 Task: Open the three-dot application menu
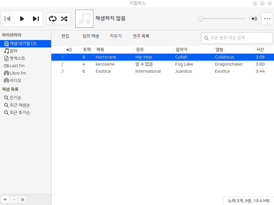coord(267,19)
